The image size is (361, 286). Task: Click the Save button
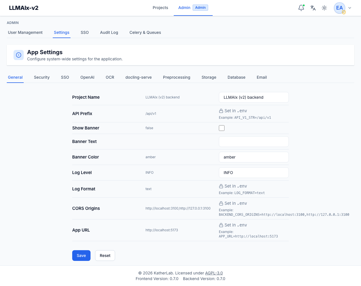tap(81, 256)
